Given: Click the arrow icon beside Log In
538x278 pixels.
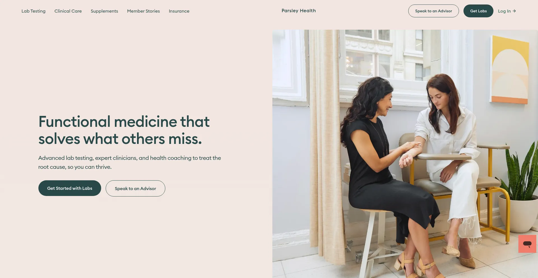Looking at the screenshot, I should (514, 11).
